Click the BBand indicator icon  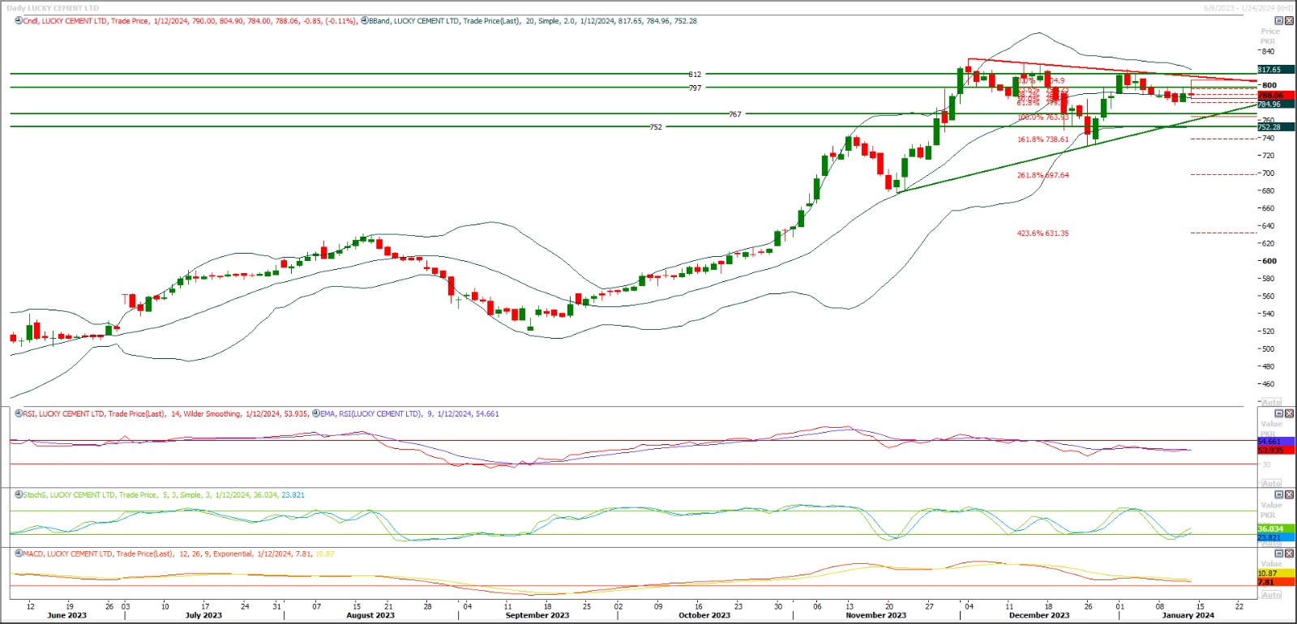point(365,21)
